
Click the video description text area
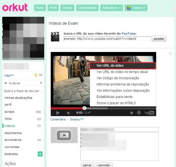click(x=120, y=146)
